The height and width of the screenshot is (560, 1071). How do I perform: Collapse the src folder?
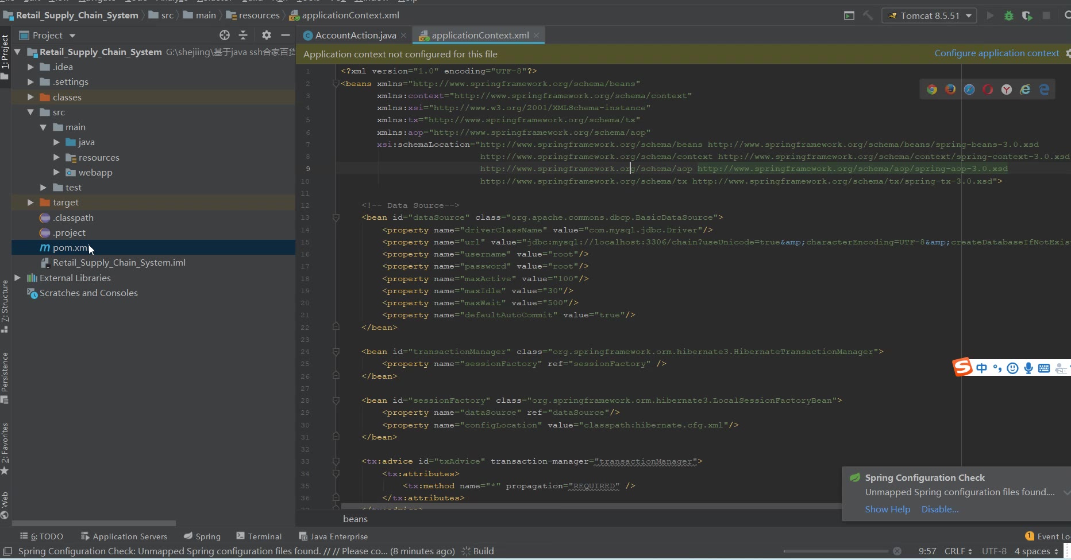(x=30, y=112)
